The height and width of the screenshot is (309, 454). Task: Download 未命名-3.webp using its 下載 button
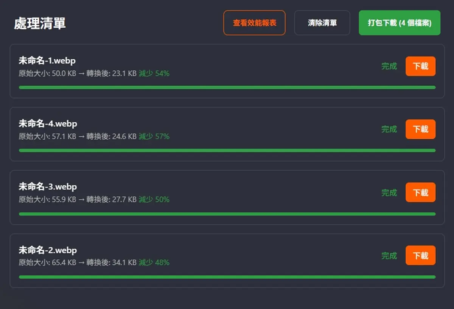coord(420,193)
